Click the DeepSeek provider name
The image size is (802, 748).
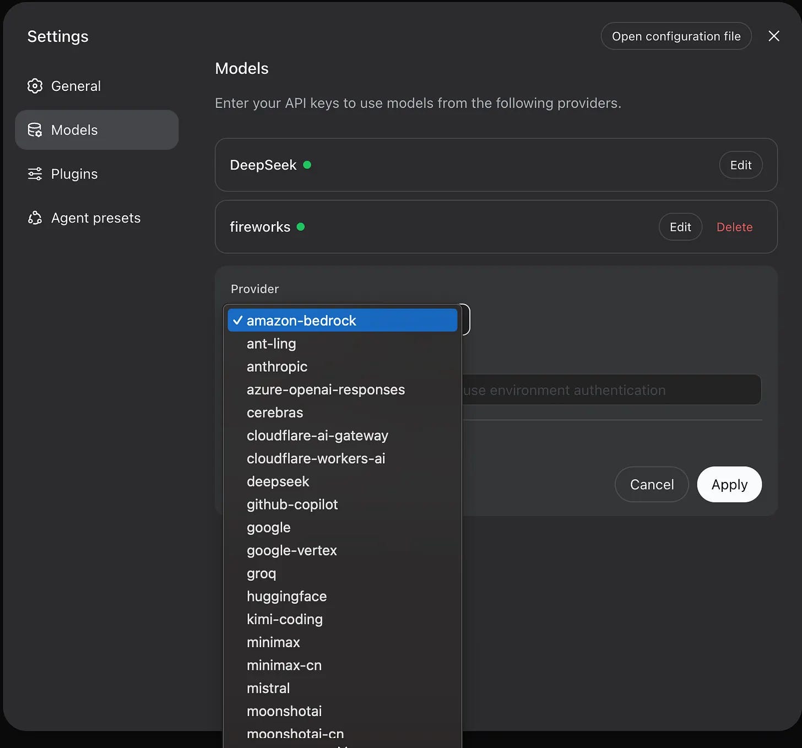tap(263, 165)
